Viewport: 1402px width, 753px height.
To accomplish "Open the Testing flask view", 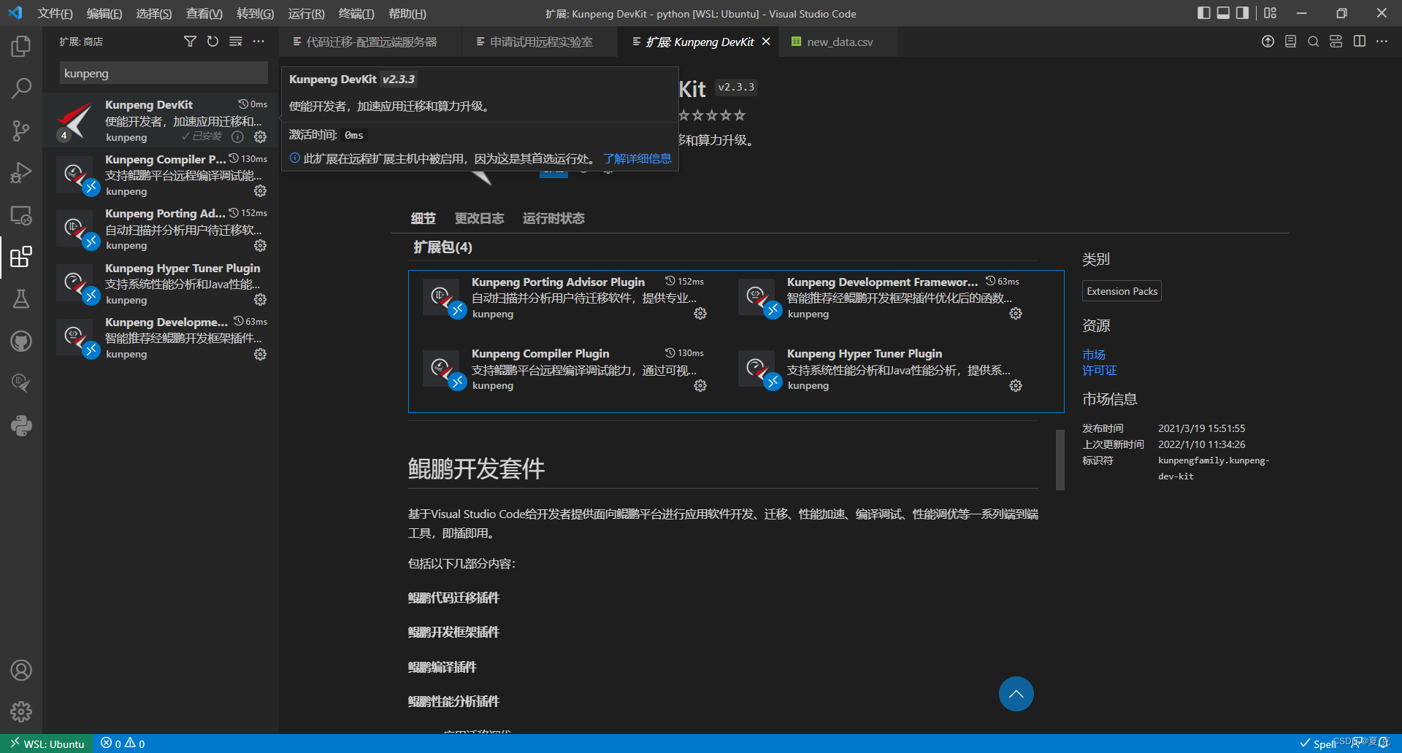I will [x=21, y=299].
